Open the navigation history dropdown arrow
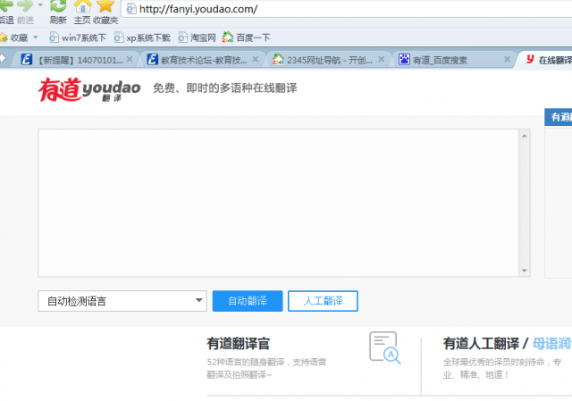Screen dimensions: 572x401 (40, 5)
